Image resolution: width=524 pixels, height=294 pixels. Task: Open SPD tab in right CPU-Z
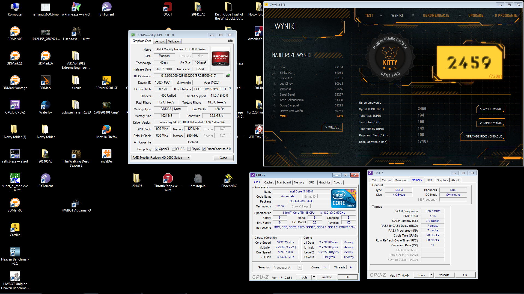point(429,180)
